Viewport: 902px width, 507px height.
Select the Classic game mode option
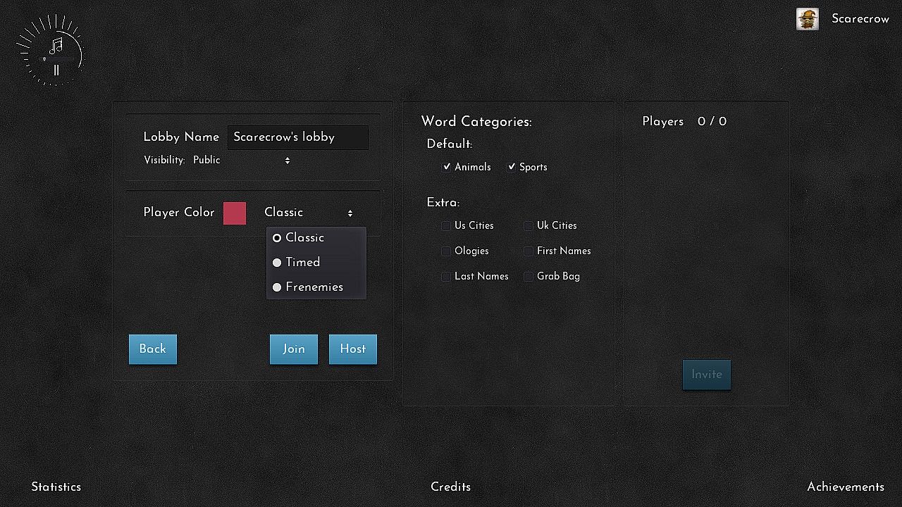click(316, 238)
